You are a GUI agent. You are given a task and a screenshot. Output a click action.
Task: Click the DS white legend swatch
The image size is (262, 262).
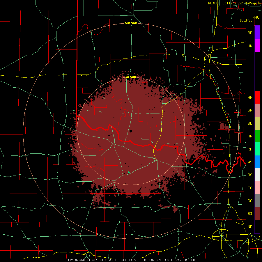pyautogui.click(x=257, y=175)
